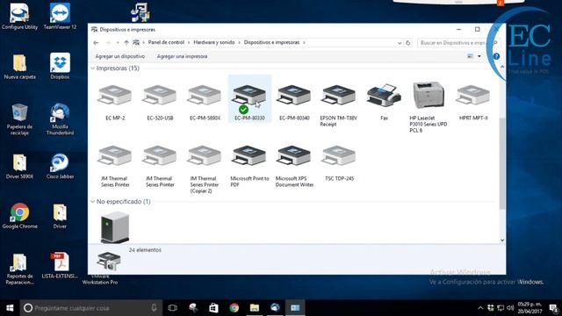Image resolution: width=562 pixels, height=316 pixels.
Task: Click Dispositivos e impresoras breadcrumb
Action: (x=271, y=42)
